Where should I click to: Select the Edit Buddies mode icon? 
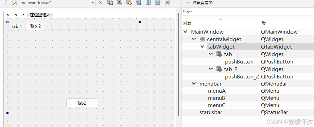(129, 2)
